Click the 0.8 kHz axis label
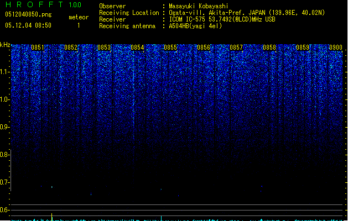Image resolution: width=348 pixels, height=221 pixels. pyautogui.click(x=4, y=155)
